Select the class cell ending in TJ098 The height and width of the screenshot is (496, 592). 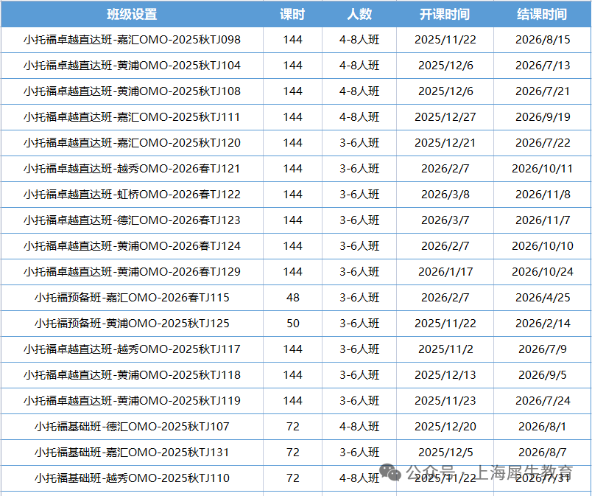point(132,40)
